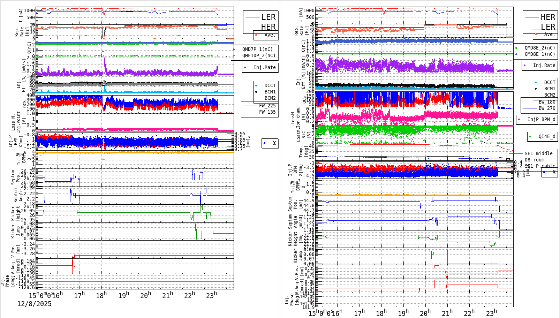Click the date label 12/8/2025

click(34, 304)
